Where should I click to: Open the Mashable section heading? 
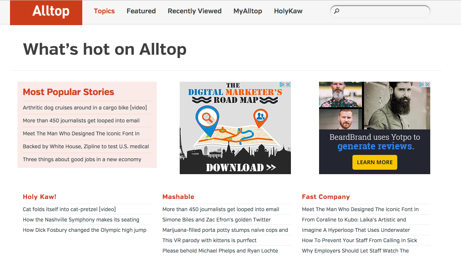click(178, 197)
